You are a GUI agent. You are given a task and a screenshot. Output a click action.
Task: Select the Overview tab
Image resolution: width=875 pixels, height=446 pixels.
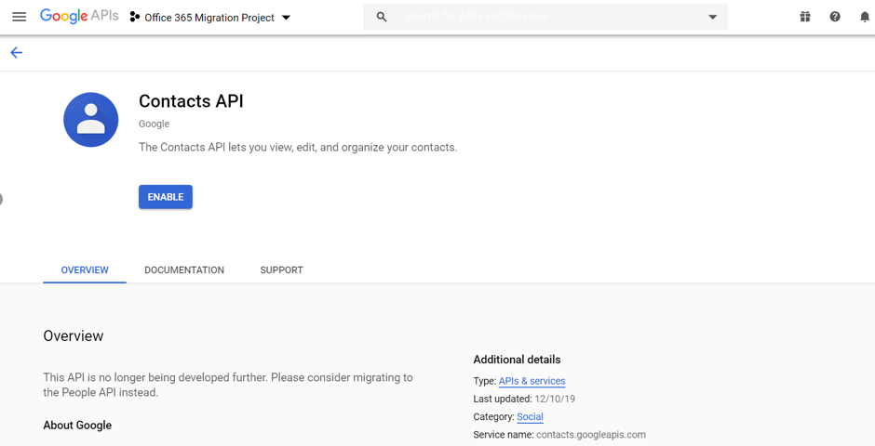pos(85,270)
